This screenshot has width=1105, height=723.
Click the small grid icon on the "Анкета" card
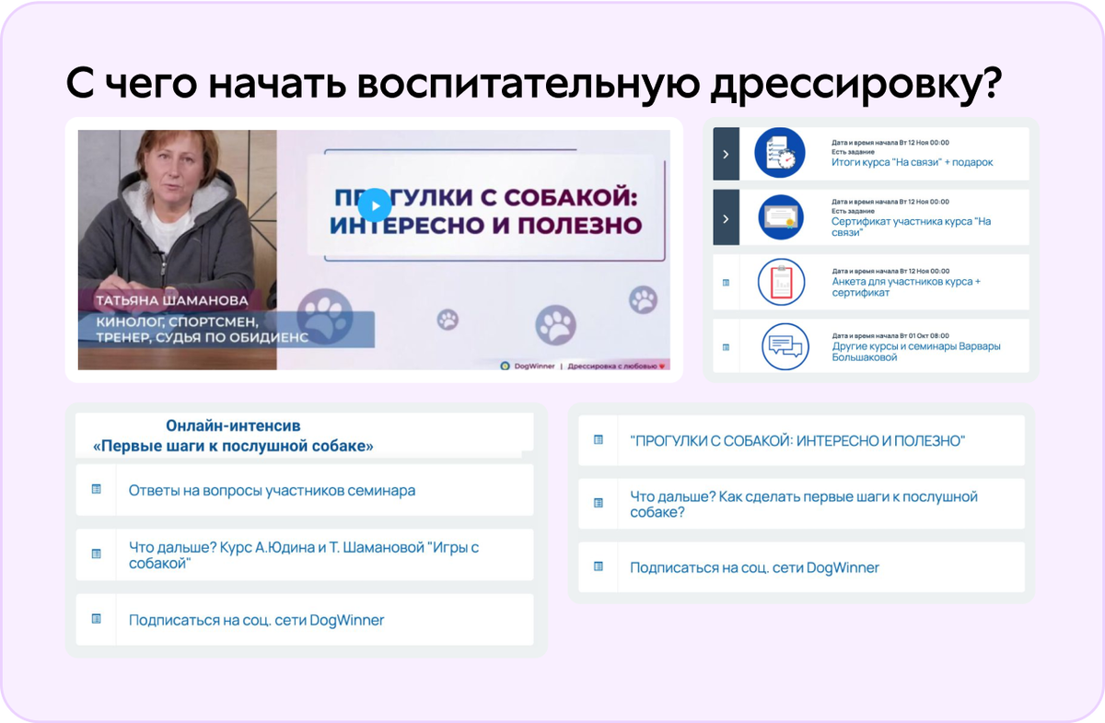tap(726, 282)
